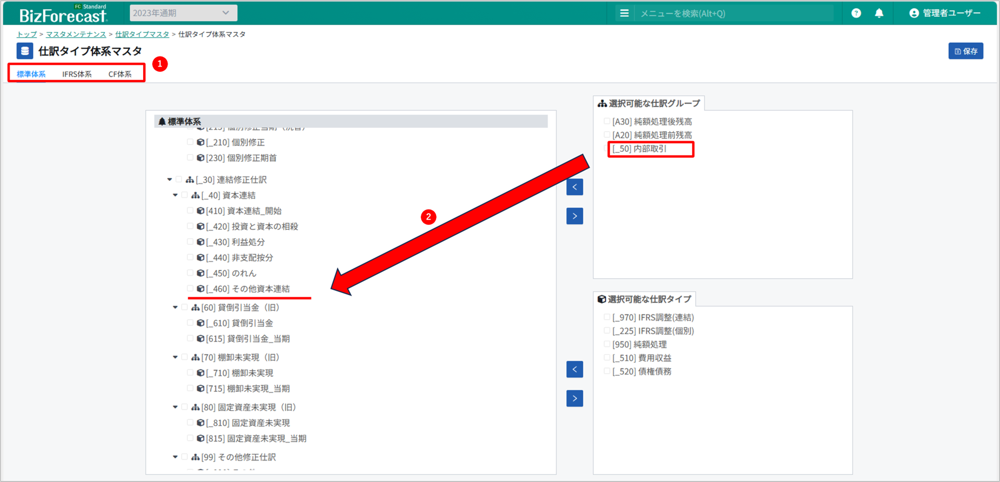The image size is (1000, 482).
Task: Select the [_970] IFRS調整(連結) checkbox
Action: 607,317
